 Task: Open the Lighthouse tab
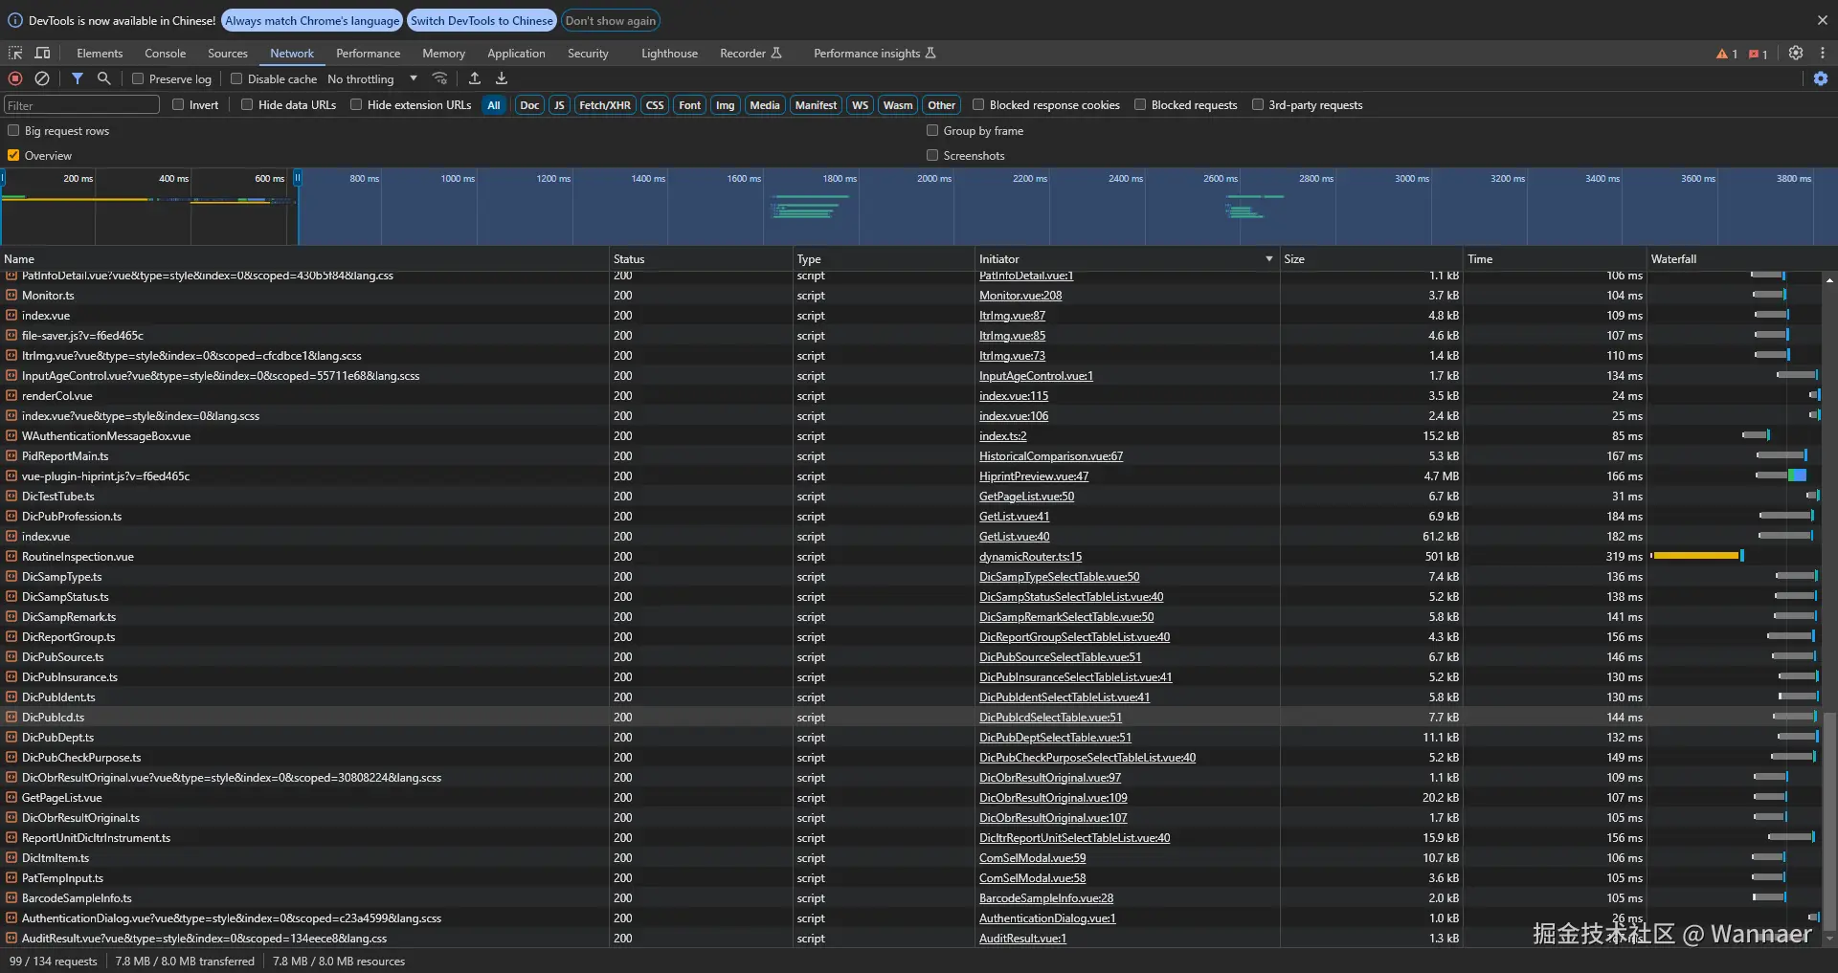[669, 54]
